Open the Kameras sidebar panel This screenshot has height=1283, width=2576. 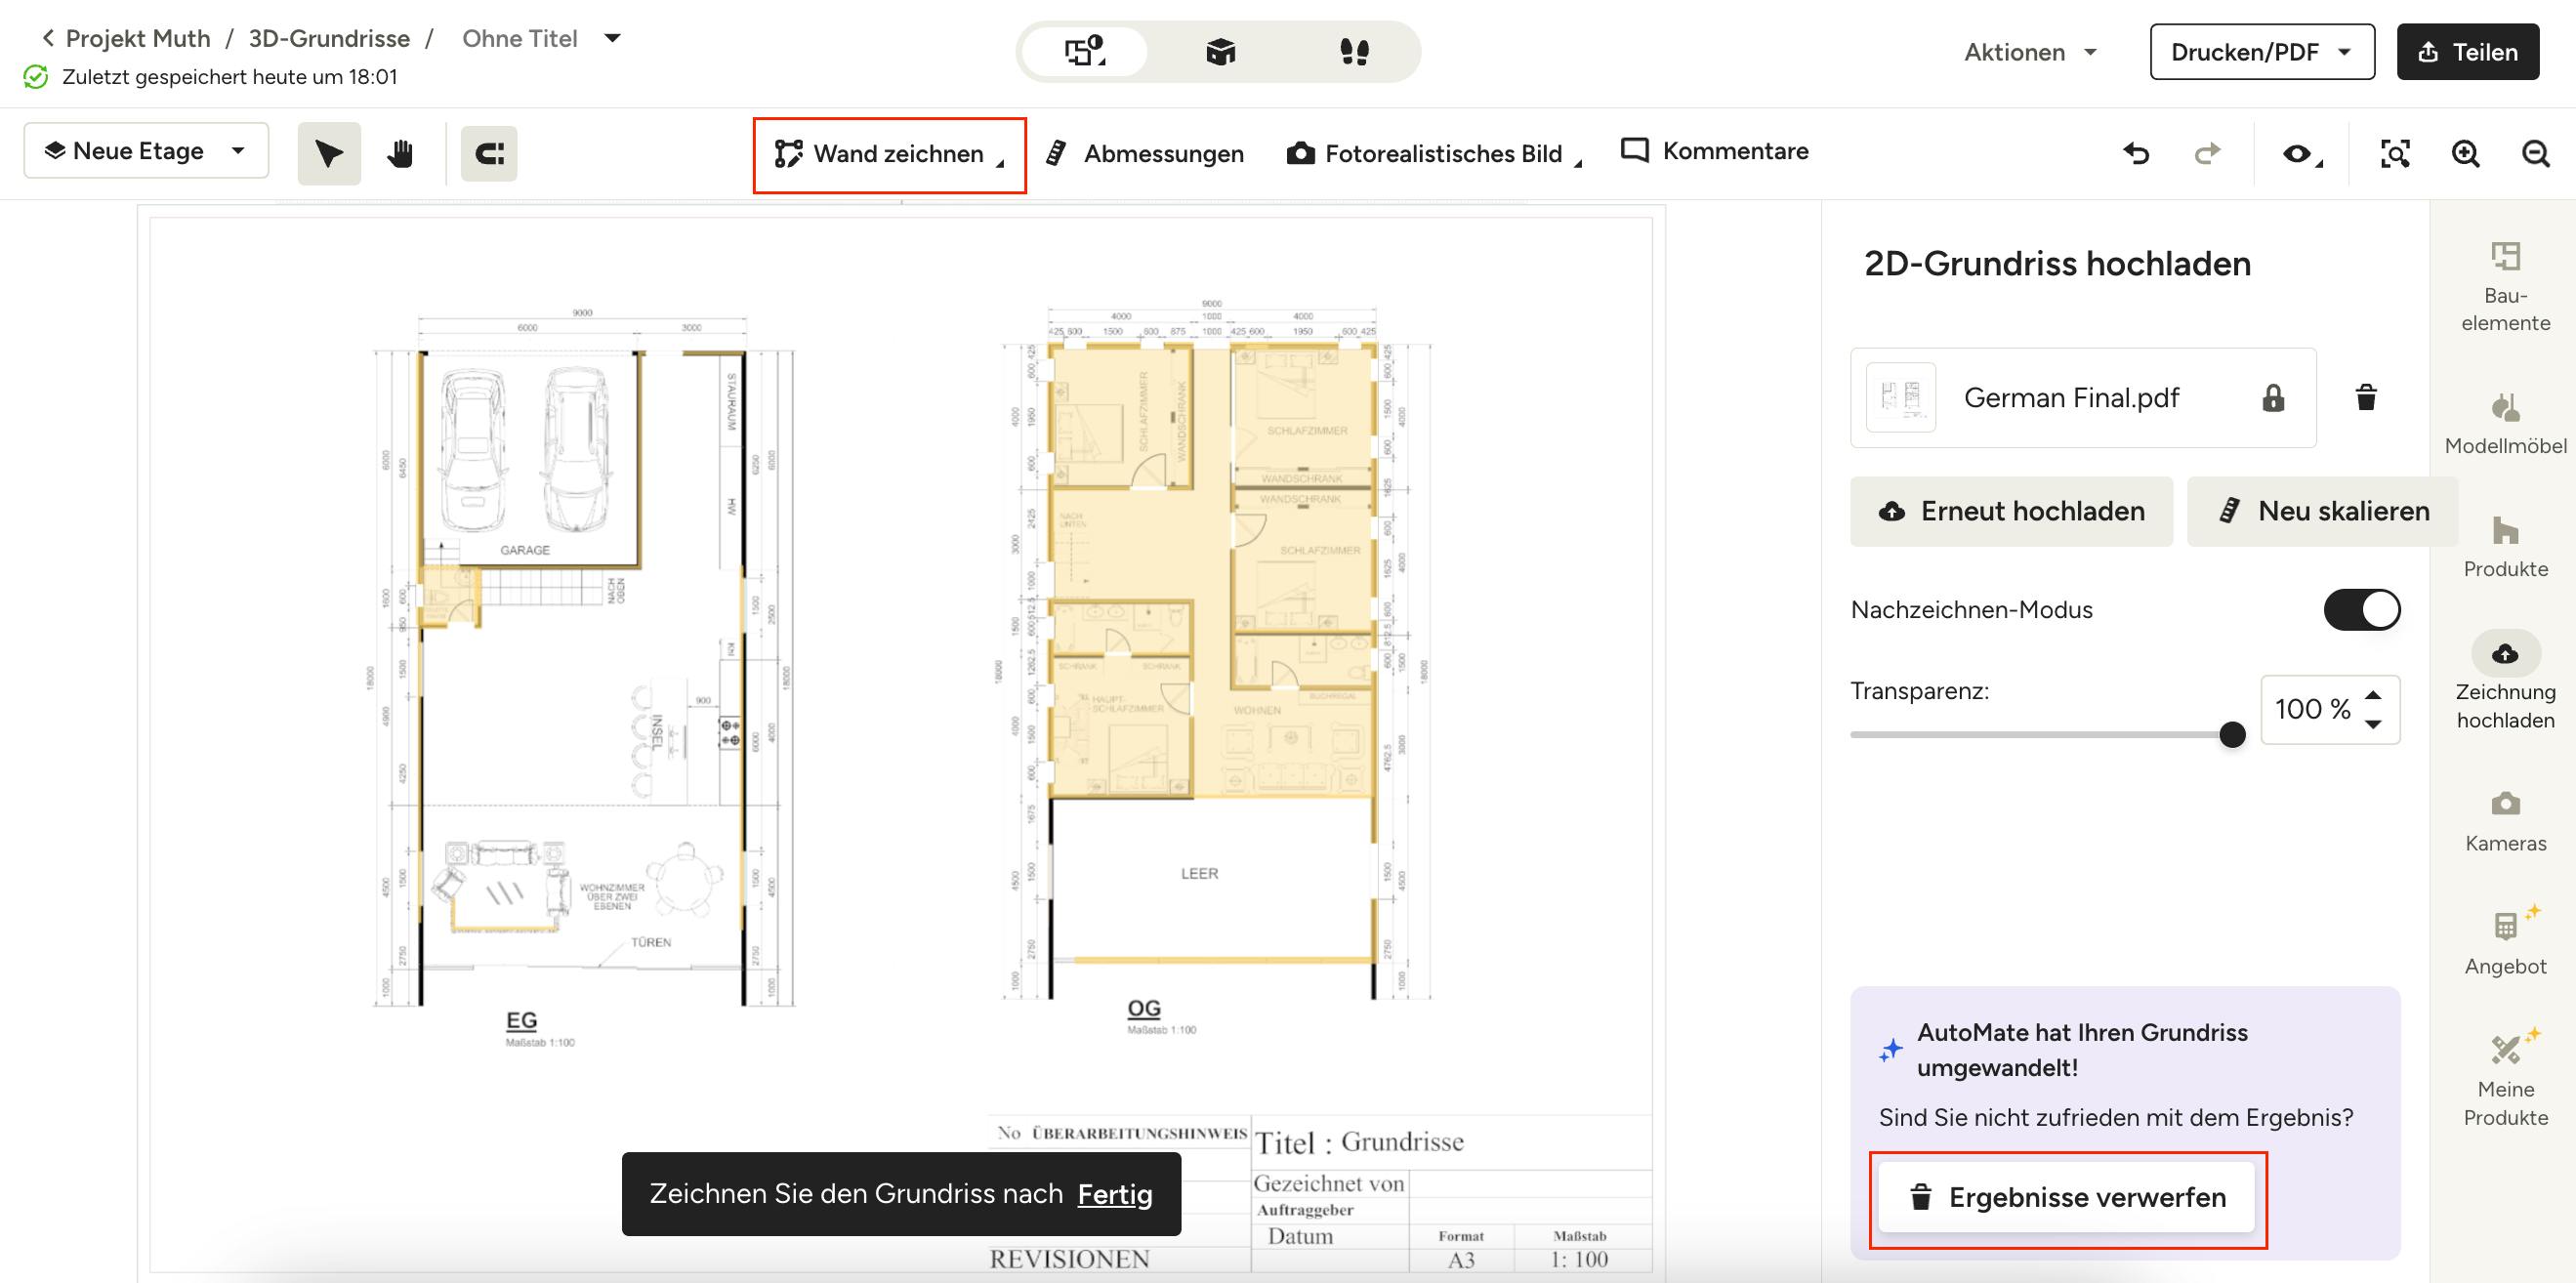2505,821
